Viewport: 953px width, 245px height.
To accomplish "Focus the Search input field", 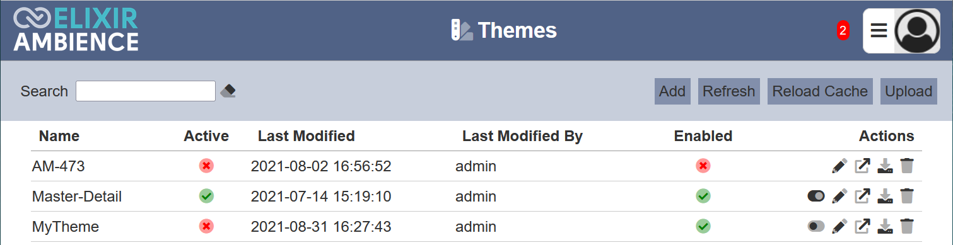I will pyautogui.click(x=146, y=91).
